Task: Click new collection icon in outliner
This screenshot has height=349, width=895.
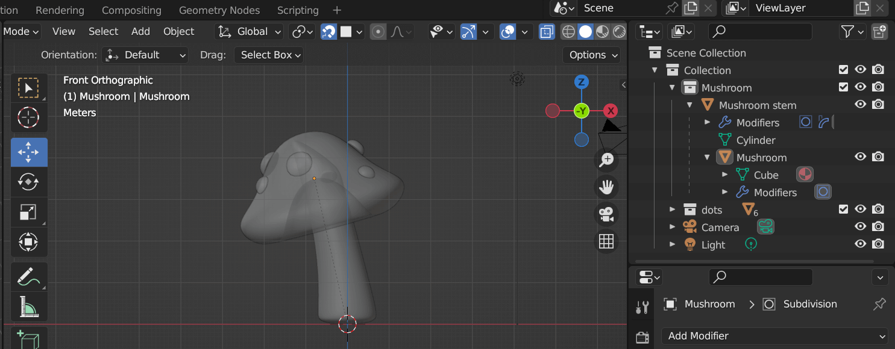Action: tap(879, 31)
